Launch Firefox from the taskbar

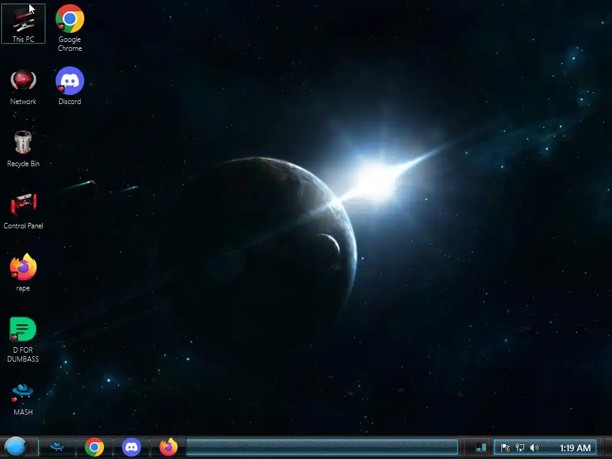click(x=168, y=447)
